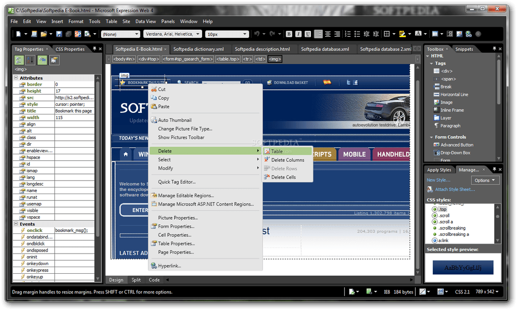The height and width of the screenshot is (310, 517).
Task: Click the Horizontal Line toolbox item
Action: tap(454, 94)
